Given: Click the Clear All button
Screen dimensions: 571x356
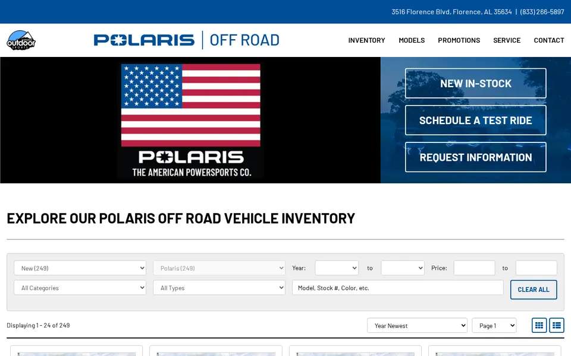Looking at the screenshot, I should pyautogui.click(x=534, y=290).
